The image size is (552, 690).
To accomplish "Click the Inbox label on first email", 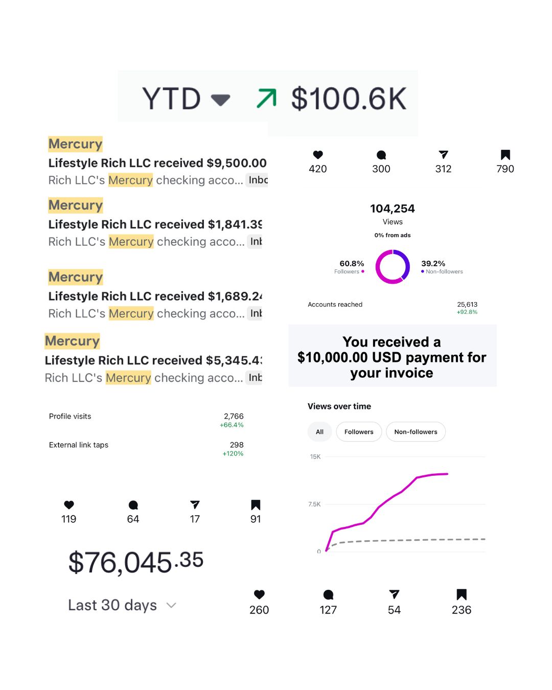I will point(258,180).
